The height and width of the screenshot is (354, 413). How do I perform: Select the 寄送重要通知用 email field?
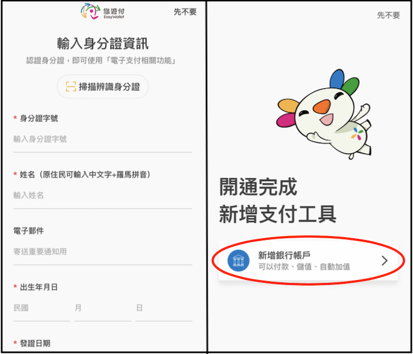[103, 252]
